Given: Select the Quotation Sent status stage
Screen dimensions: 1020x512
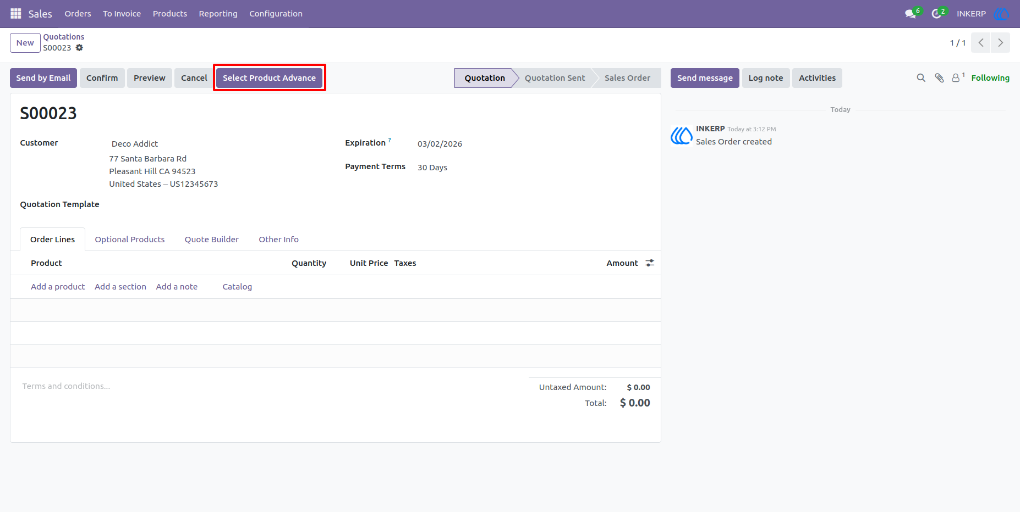Looking at the screenshot, I should [x=555, y=78].
